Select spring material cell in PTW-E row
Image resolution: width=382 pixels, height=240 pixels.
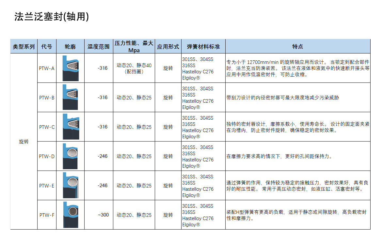pos(203,186)
